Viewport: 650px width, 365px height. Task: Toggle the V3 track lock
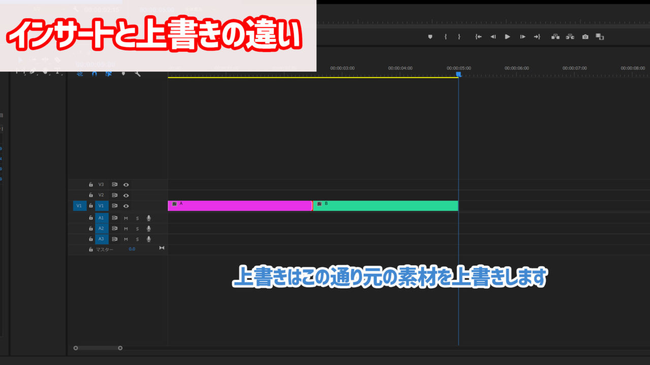click(x=91, y=185)
